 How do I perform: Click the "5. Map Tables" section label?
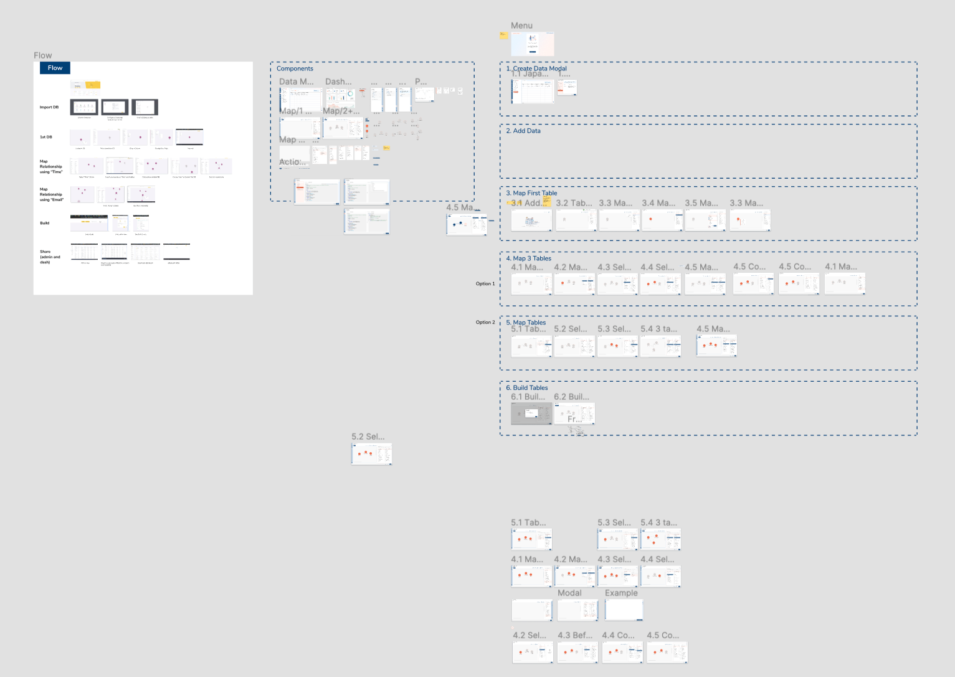click(x=527, y=322)
